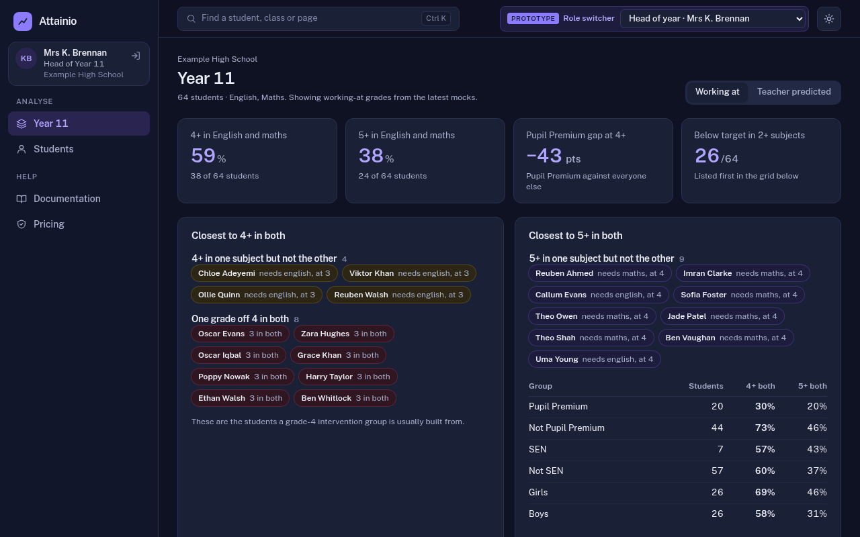Click the Pricing shield icon
The height and width of the screenshot is (537, 860).
tap(21, 224)
